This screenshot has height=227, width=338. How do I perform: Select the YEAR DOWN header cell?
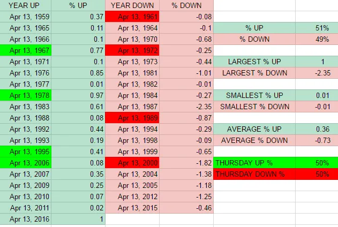132,5
